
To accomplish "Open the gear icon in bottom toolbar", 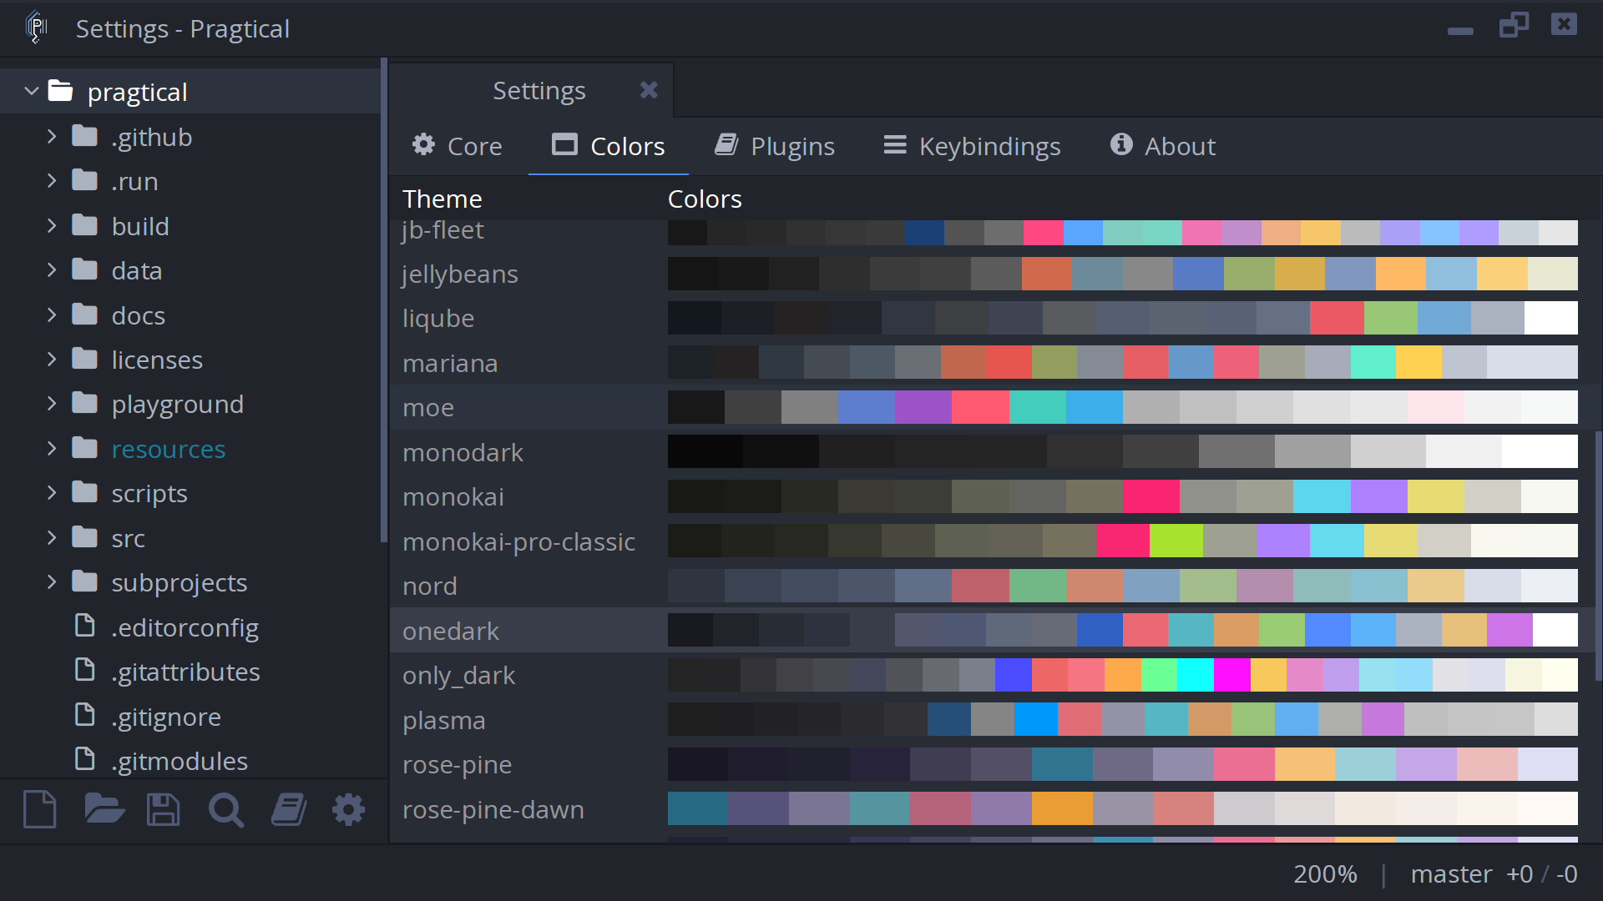I will (x=348, y=809).
